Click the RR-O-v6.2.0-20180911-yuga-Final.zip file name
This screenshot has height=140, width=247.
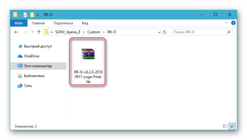coord(88,77)
